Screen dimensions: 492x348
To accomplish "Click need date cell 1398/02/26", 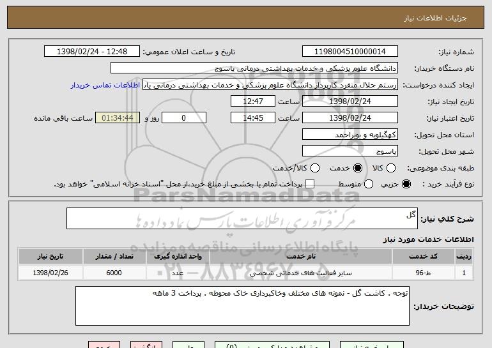I will pos(50,273).
